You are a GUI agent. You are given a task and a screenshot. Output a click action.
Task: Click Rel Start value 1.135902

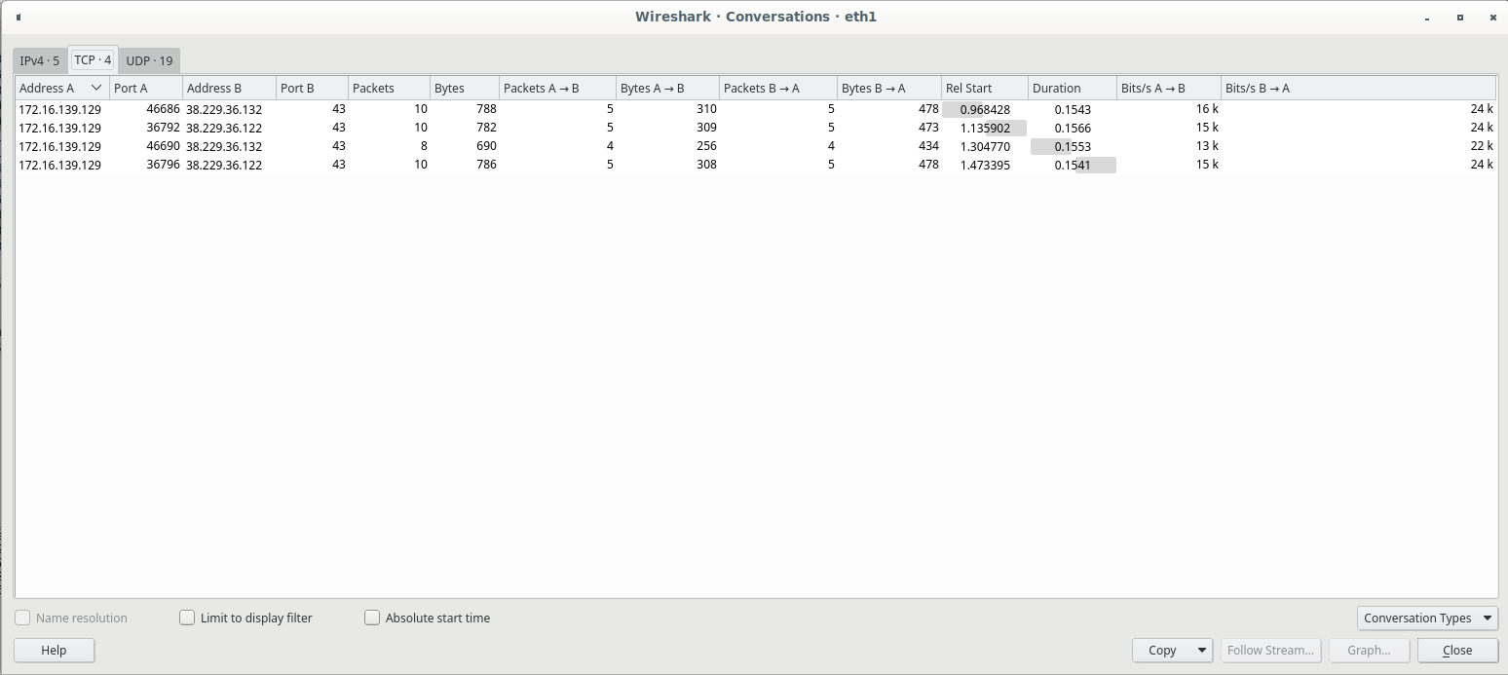[x=985, y=128]
